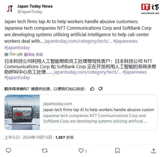Click the Google translated-from-English label
Image resolution: width=162 pixels, height=157 pixels.
pos(26,54)
